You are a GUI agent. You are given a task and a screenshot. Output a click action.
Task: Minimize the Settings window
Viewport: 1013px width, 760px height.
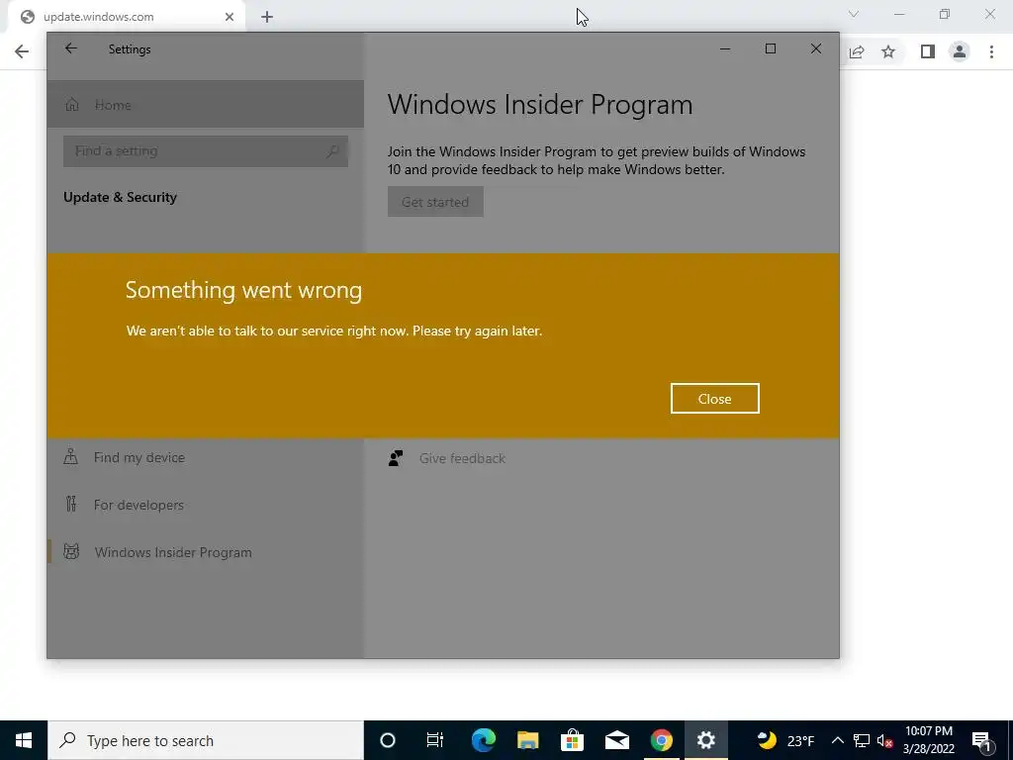pyautogui.click(x=725, y=49)
